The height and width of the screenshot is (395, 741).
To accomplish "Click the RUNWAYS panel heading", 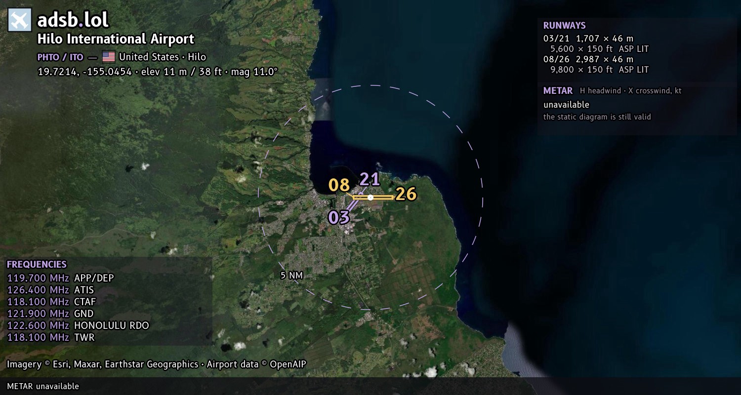I will point(564,26).
